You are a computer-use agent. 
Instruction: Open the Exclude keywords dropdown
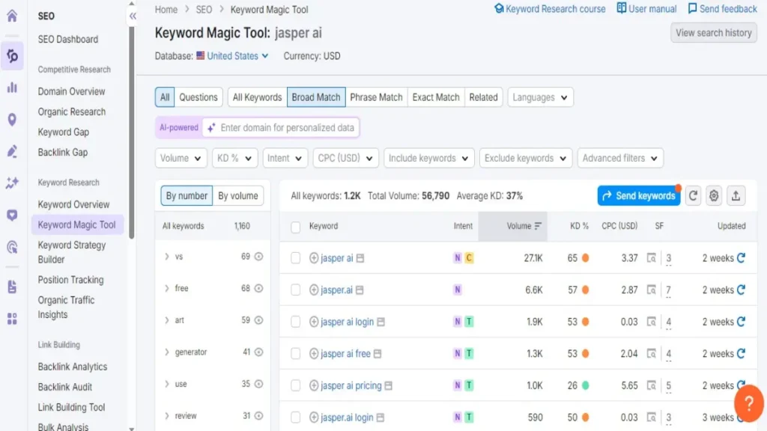pos(525,159)
